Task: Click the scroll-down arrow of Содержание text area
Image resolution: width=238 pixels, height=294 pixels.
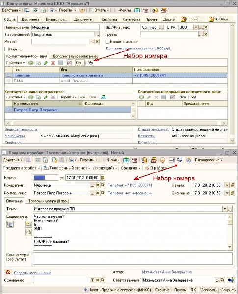Action: tap(230, 247)
